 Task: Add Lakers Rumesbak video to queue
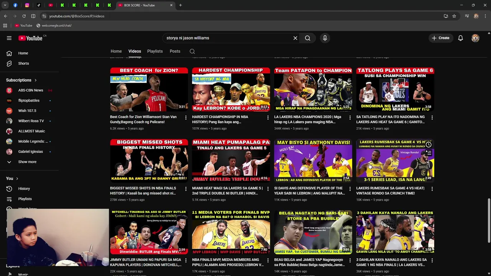(x=428, y=153)
